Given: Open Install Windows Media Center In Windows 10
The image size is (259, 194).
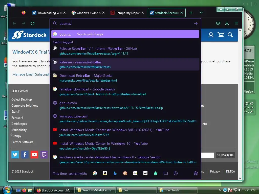Looking at the screenshot, I should (125, 146).
